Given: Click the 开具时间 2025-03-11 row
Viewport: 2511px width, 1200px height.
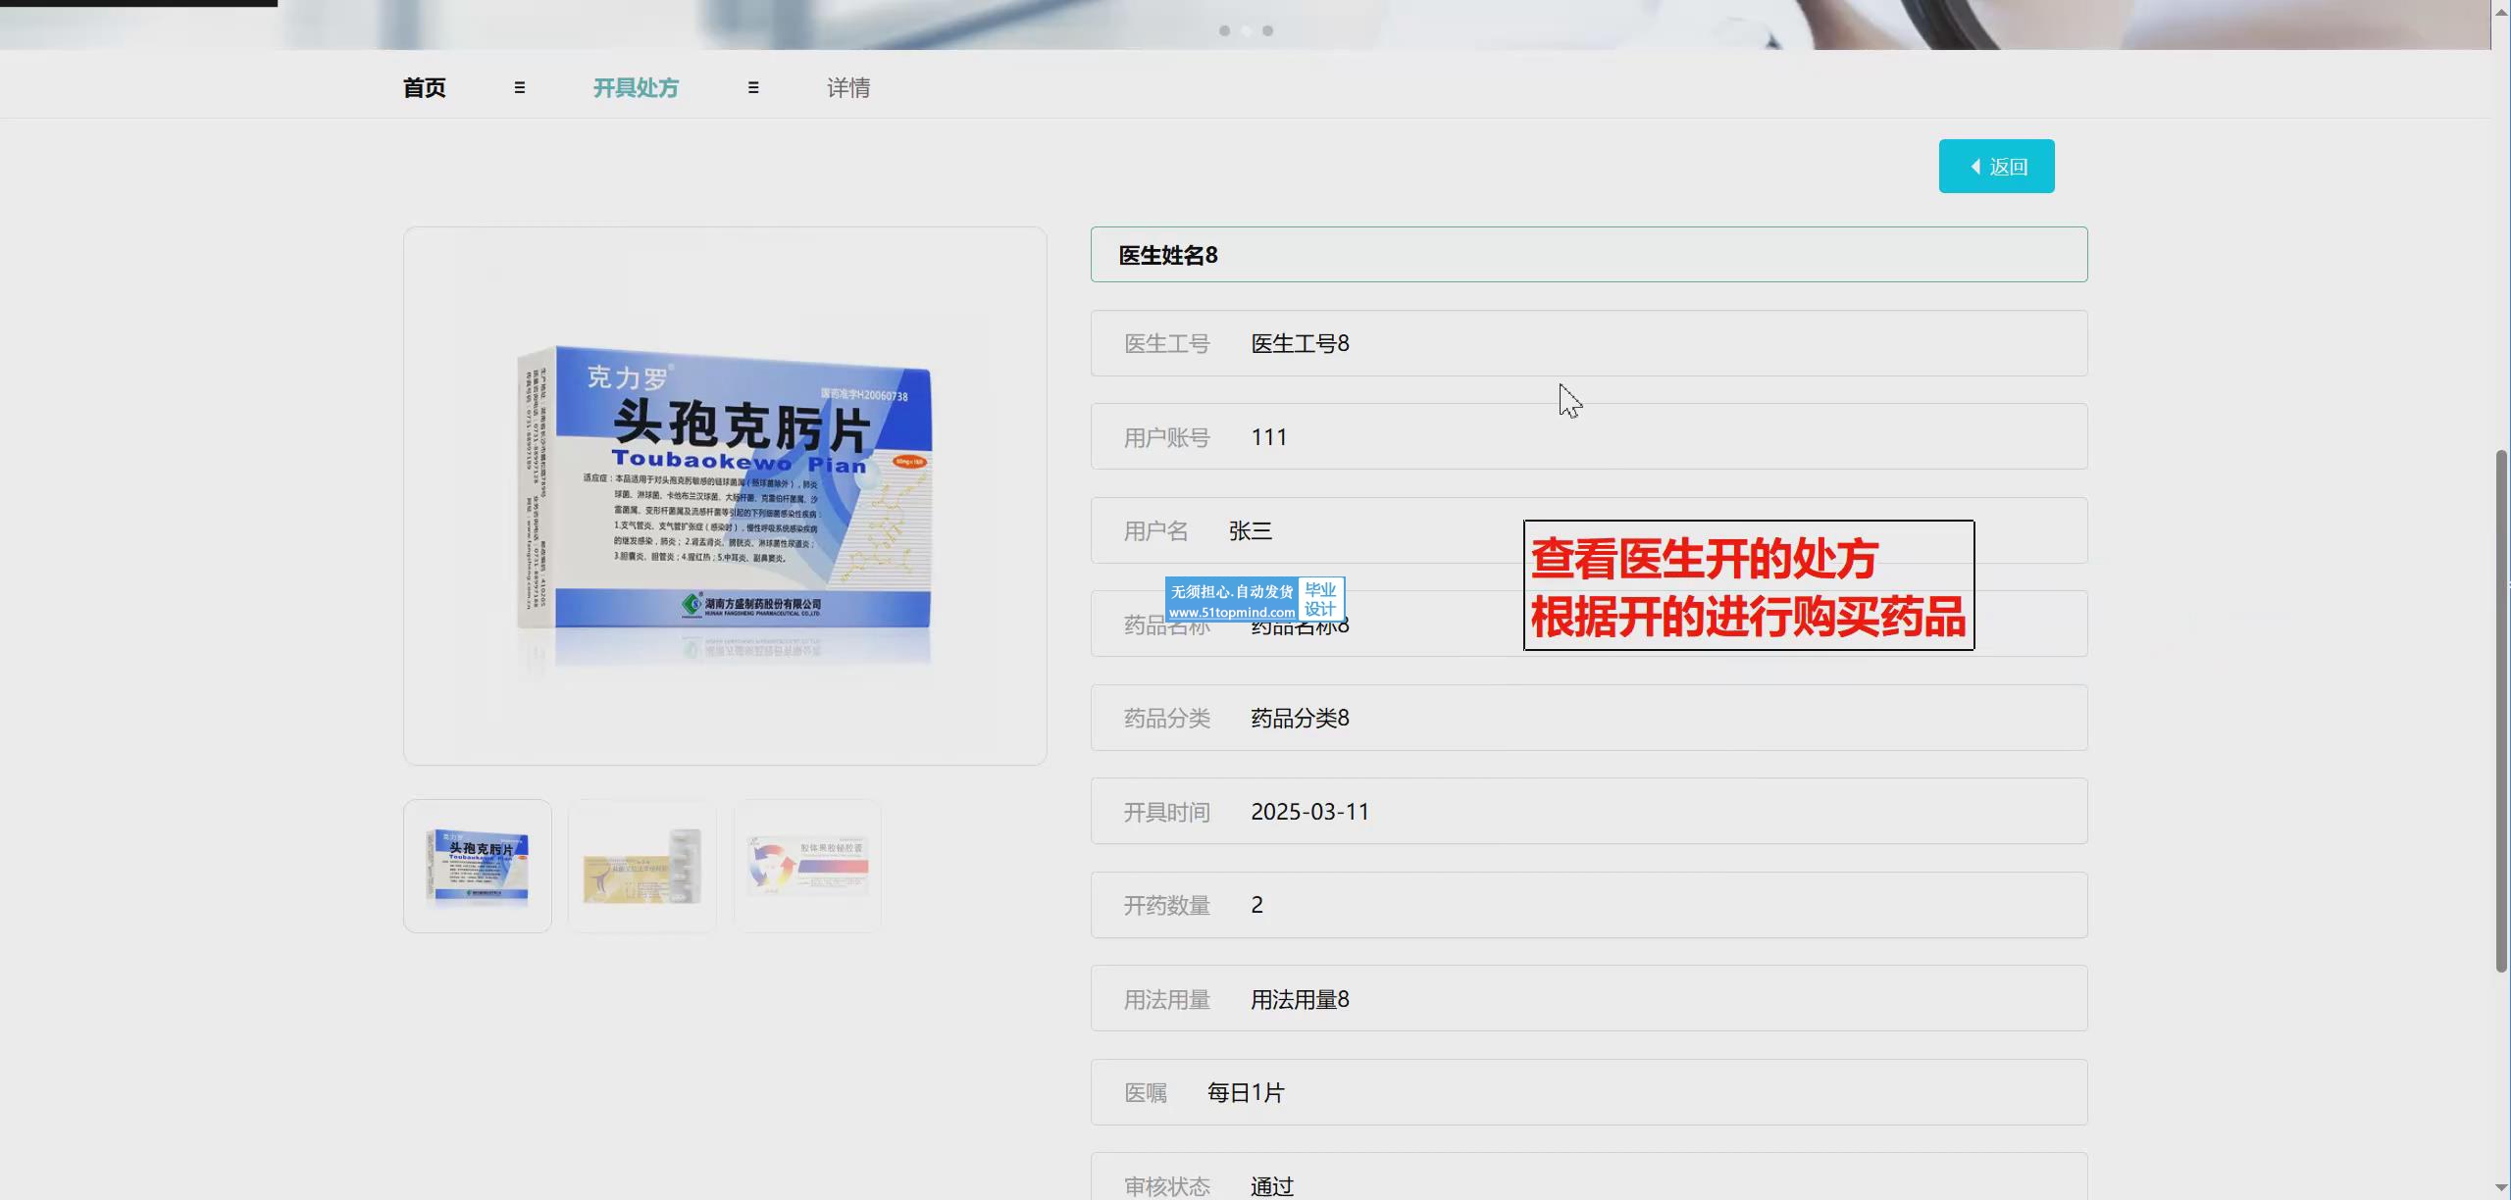Looking at the screenshot, I should pos(1589,812).
